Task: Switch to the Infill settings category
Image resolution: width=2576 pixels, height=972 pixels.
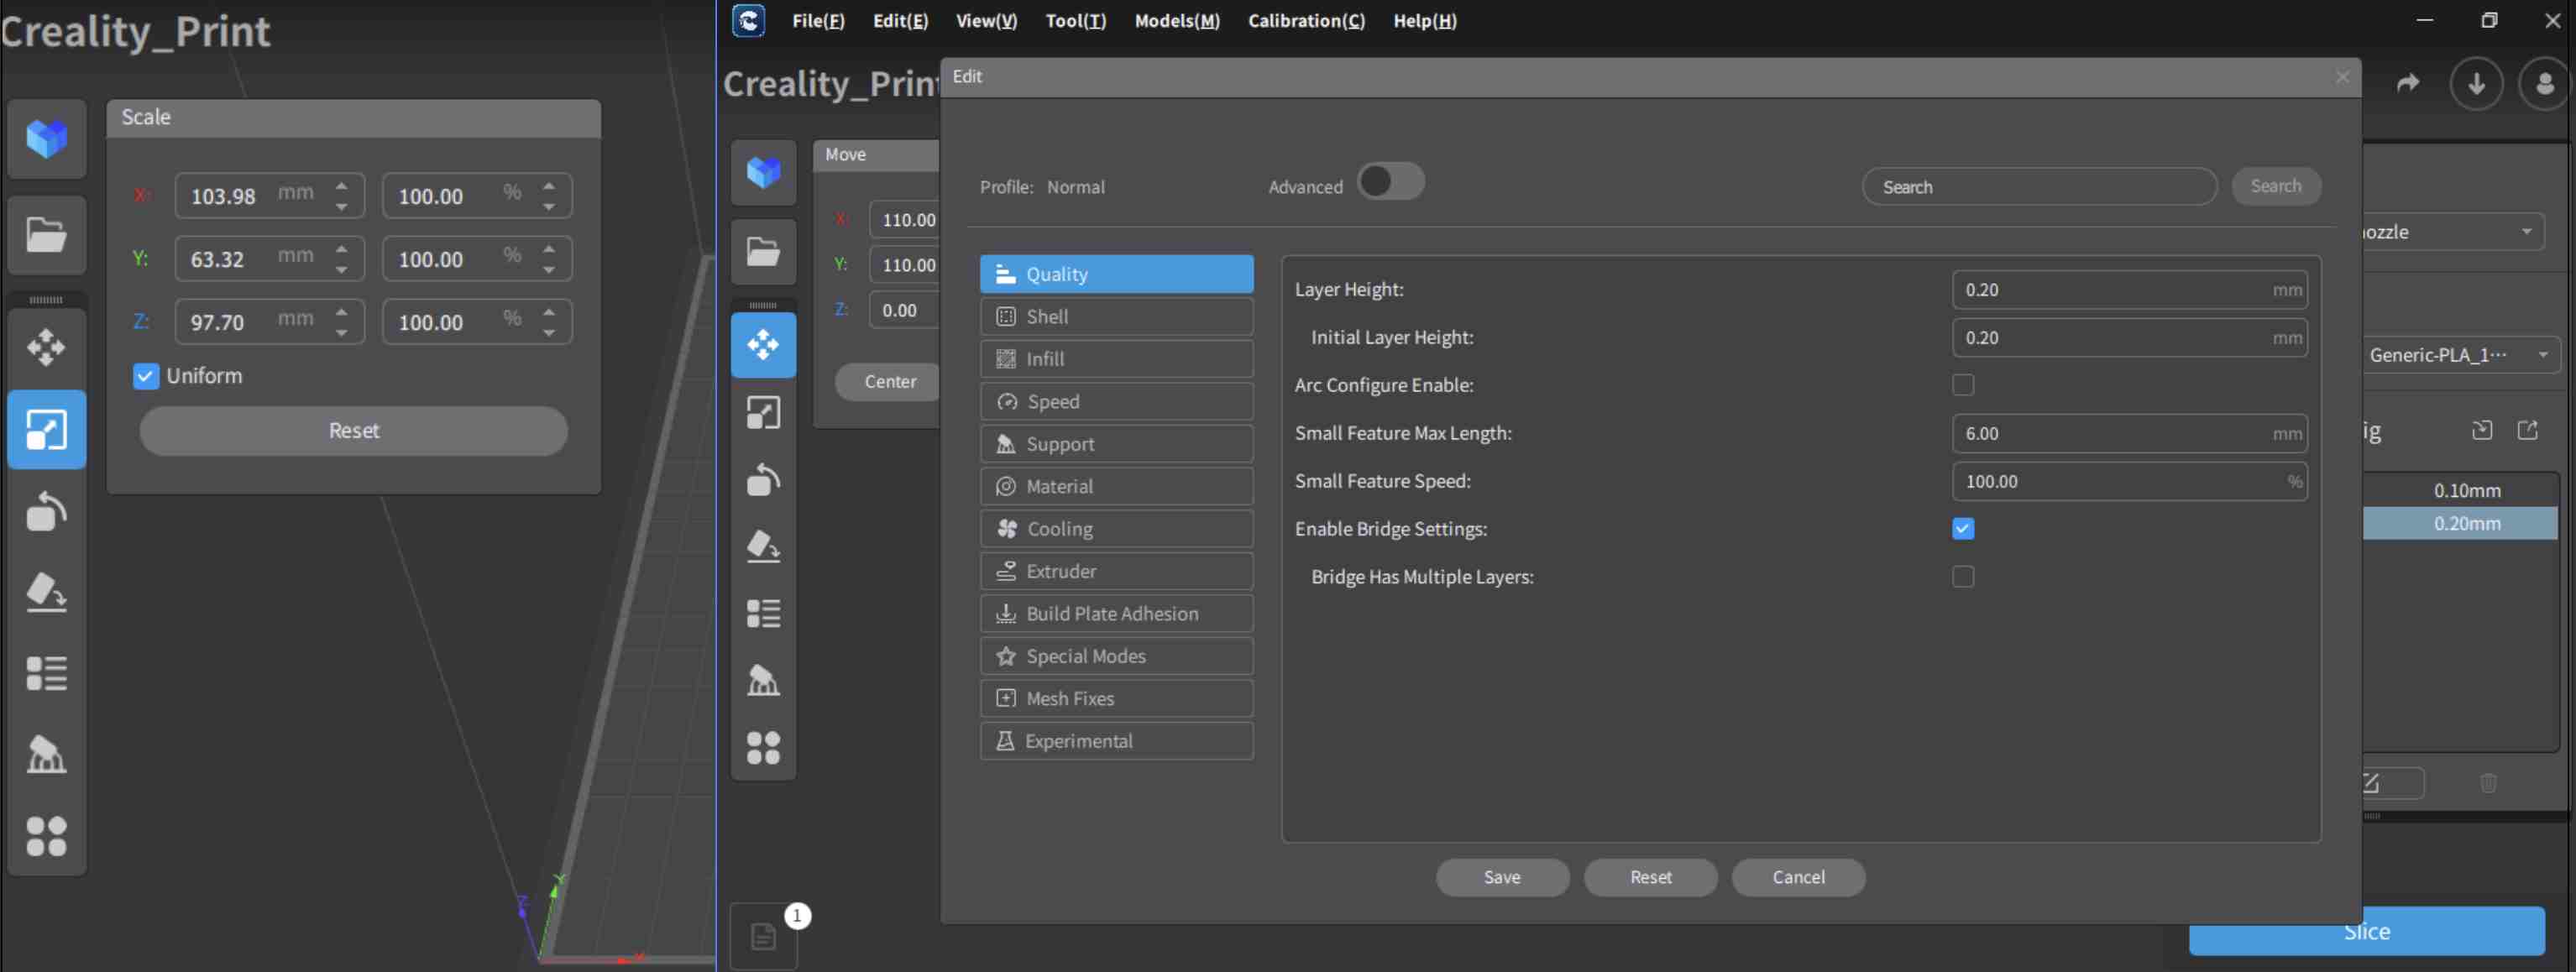Action: click(x=1116, y=359)
